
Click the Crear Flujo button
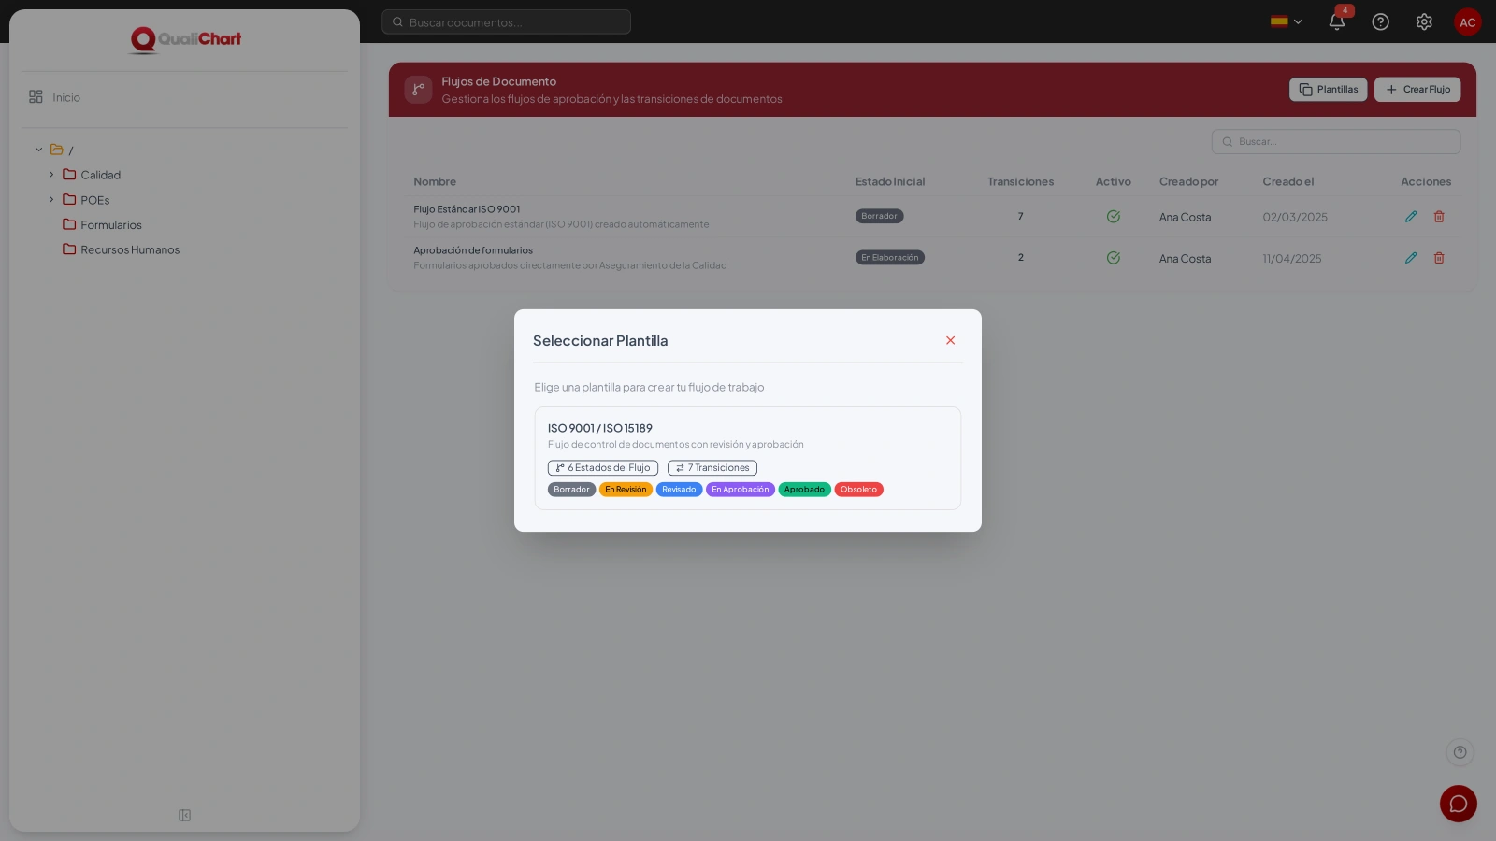1417,90
